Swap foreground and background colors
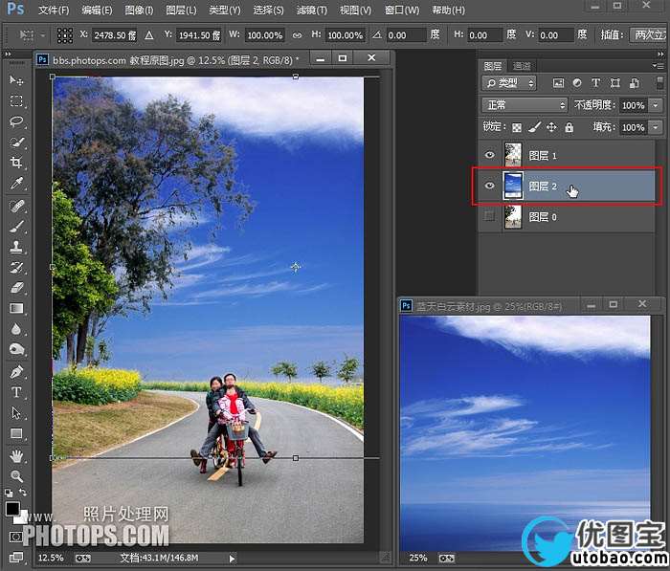The width and height of the screenshot is (670, 571). (23, 492)
